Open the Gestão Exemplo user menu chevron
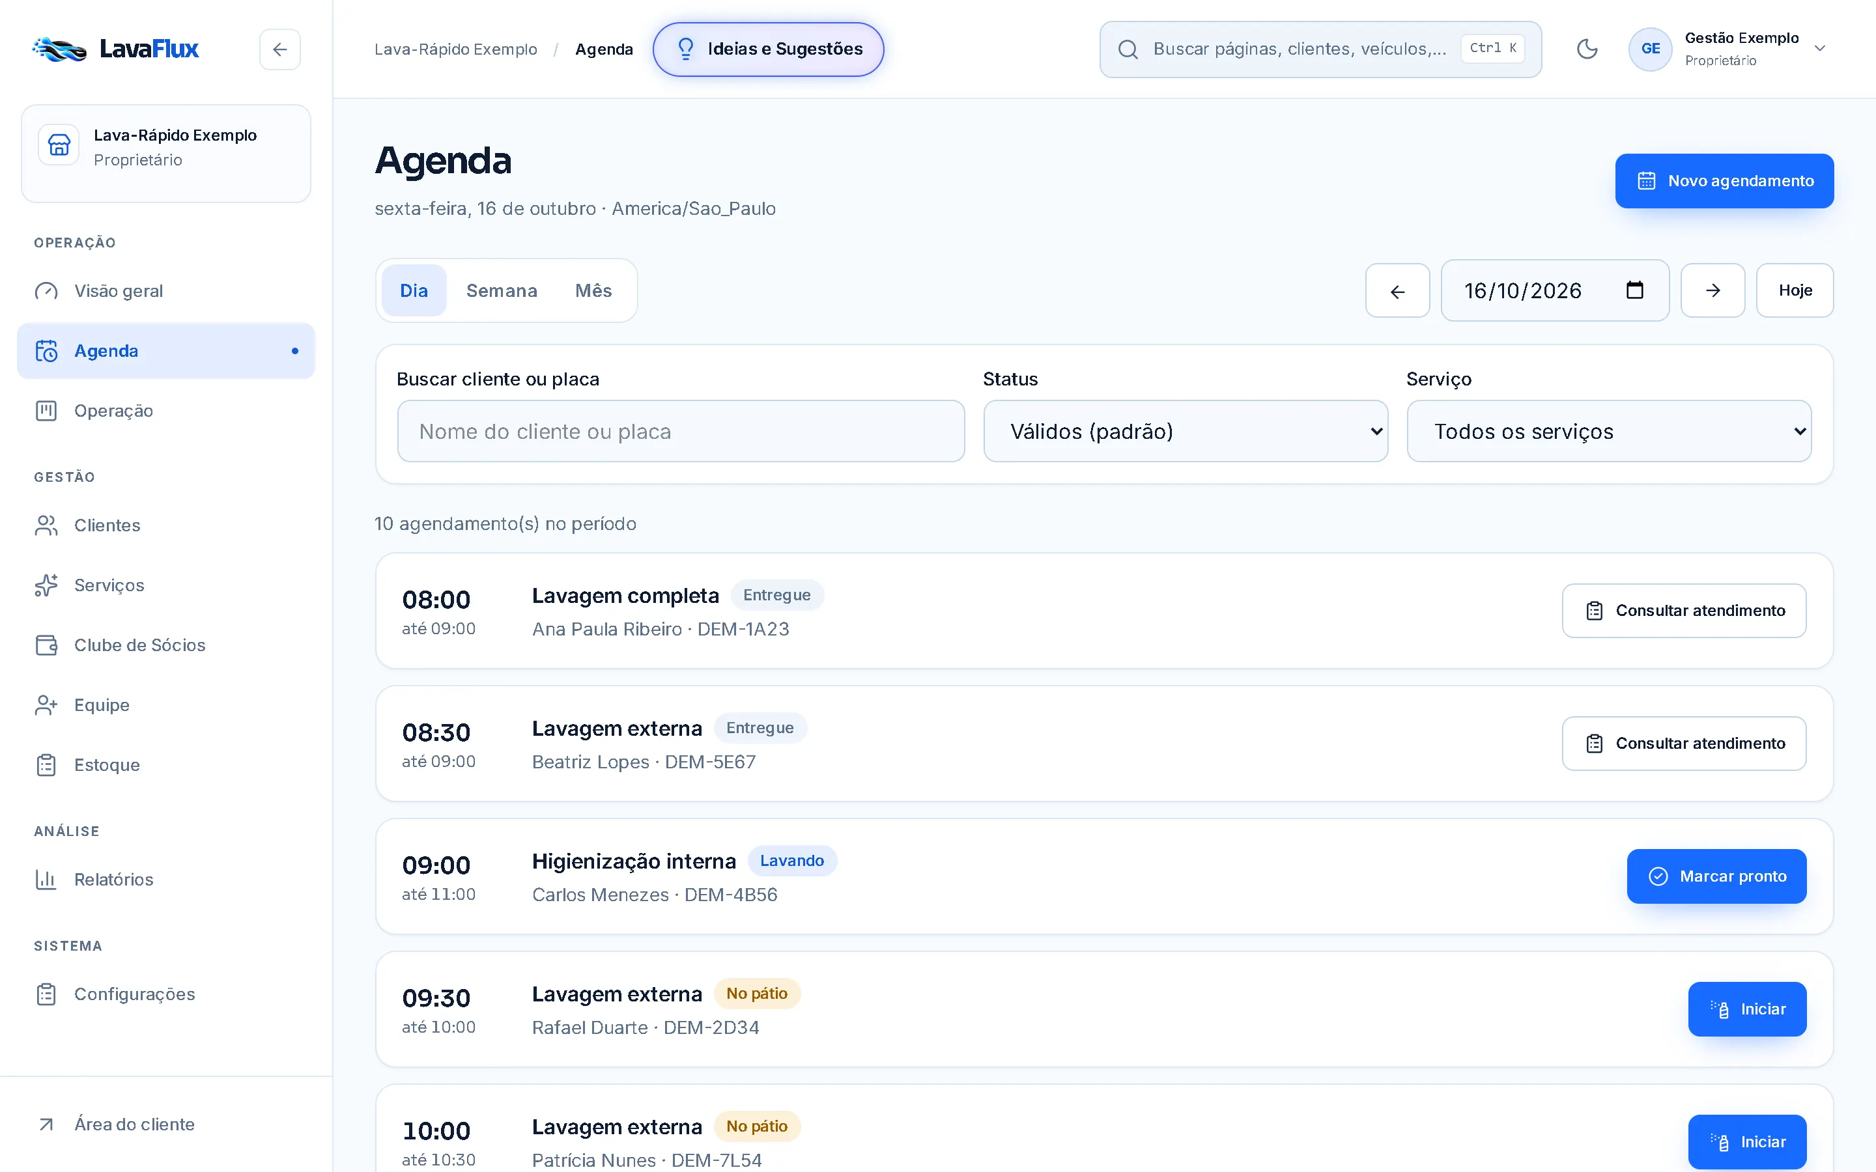Viewport: 1876px width, 1172px height. (x=1819, y=49)
